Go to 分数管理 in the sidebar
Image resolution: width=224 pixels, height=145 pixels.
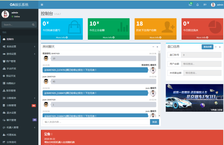pos(11,105)
